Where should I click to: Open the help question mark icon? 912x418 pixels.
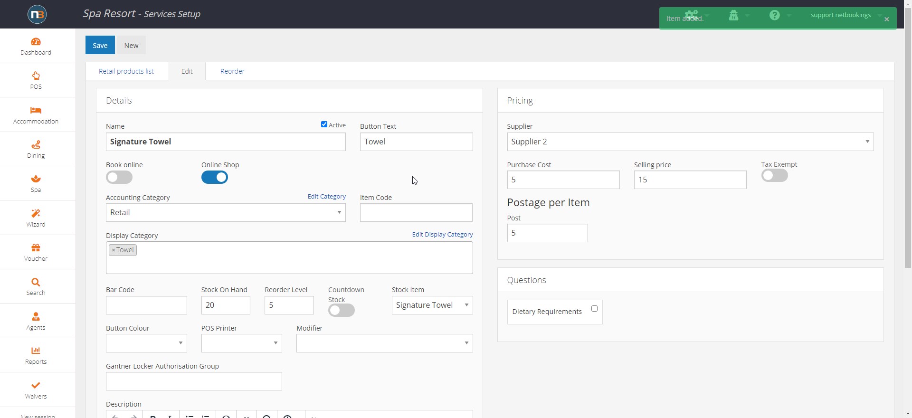(774, 15)
